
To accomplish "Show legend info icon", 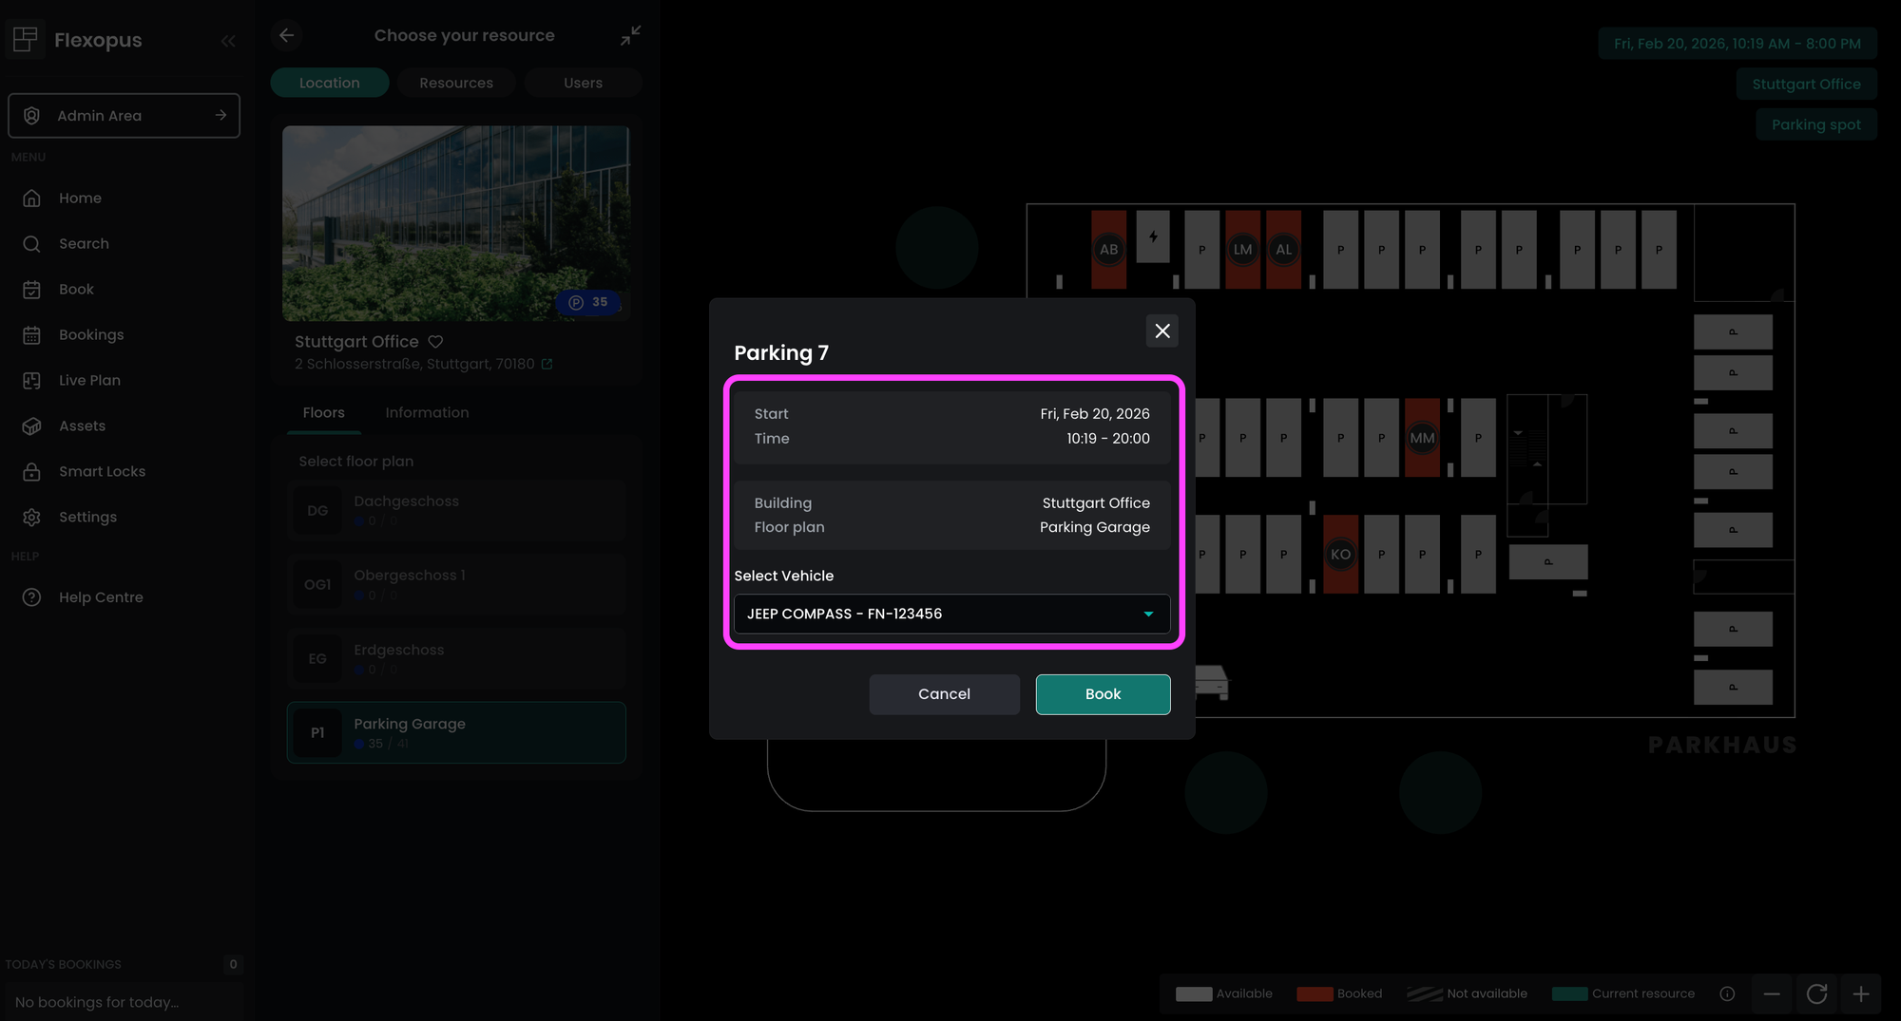I will coord(1727,994).
